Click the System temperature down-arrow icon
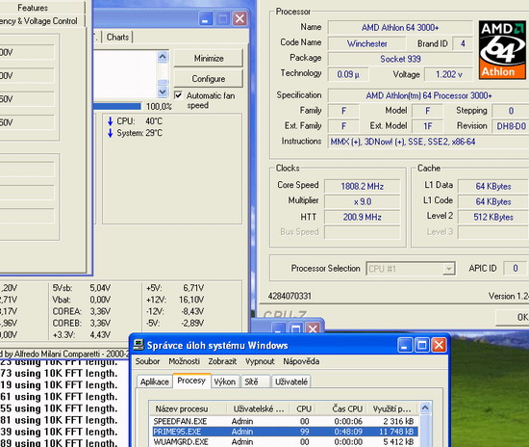The height and width of the screenshot is (447, 529). click(110, 133)
